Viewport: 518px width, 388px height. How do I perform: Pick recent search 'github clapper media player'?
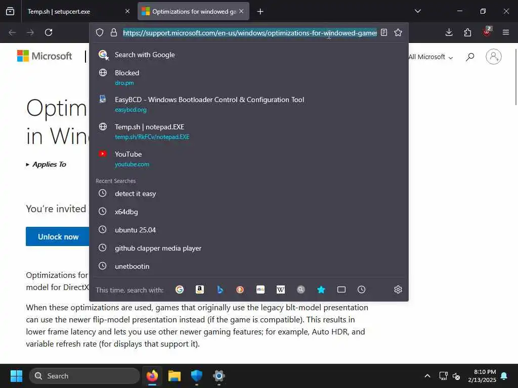pyautogui.click(x=249, y=248)
